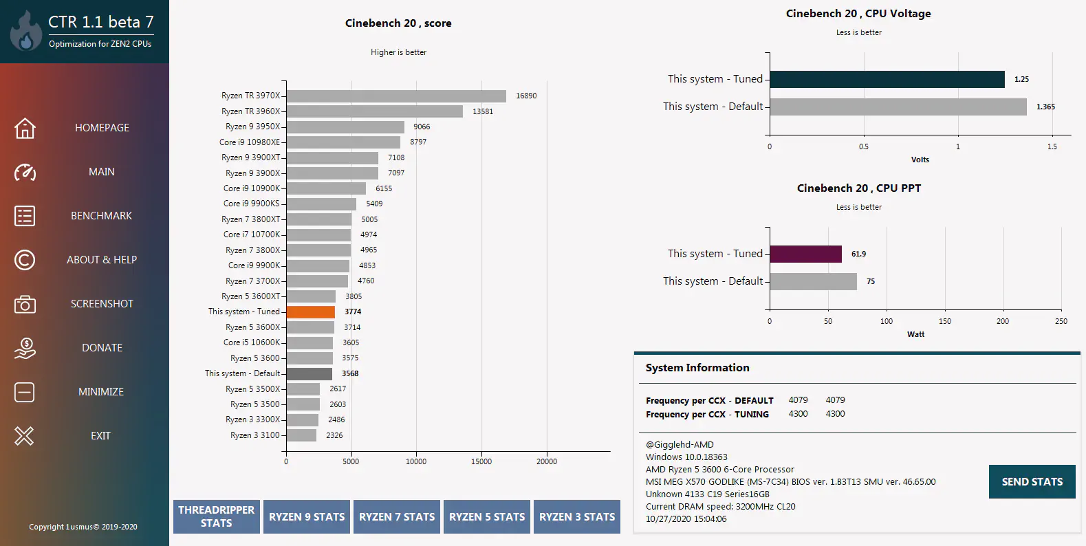
Task: Click 'AMD Ryzen 5 3600 6-Core Processor' text
Action: [x=719, y=470]
